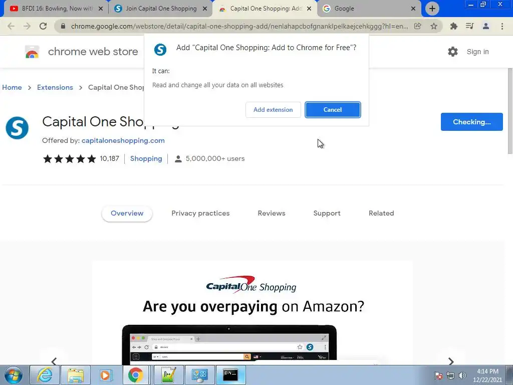Image resolution: width=513 pixels, height=385 pixels.
Task: Click Sign in link
Action: point(477,52)
